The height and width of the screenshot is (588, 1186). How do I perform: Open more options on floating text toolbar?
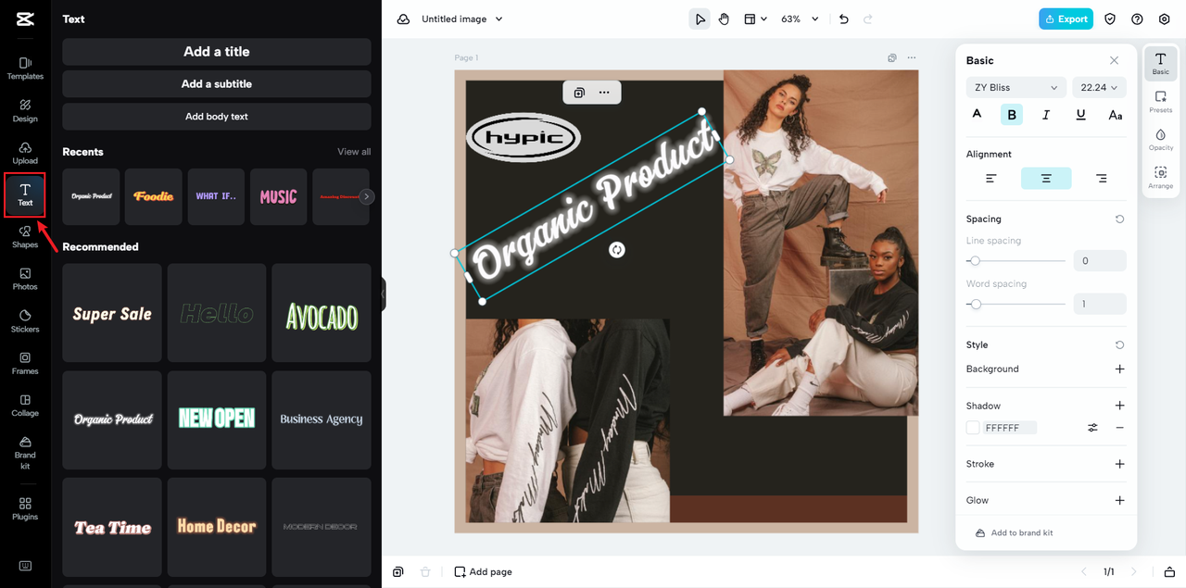(604, 93)
